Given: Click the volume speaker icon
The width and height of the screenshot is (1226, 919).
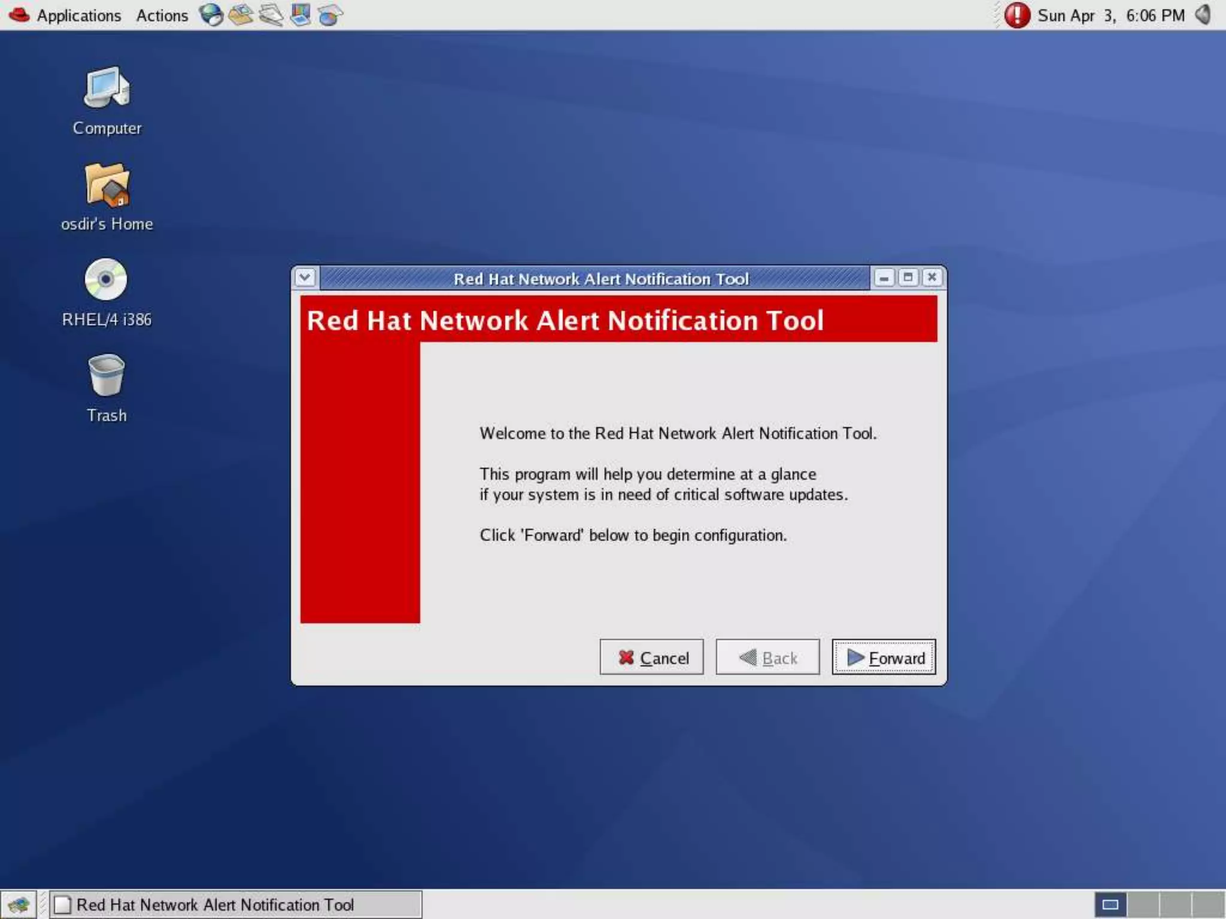Looking at the screenshot, I should point(1203,15).
